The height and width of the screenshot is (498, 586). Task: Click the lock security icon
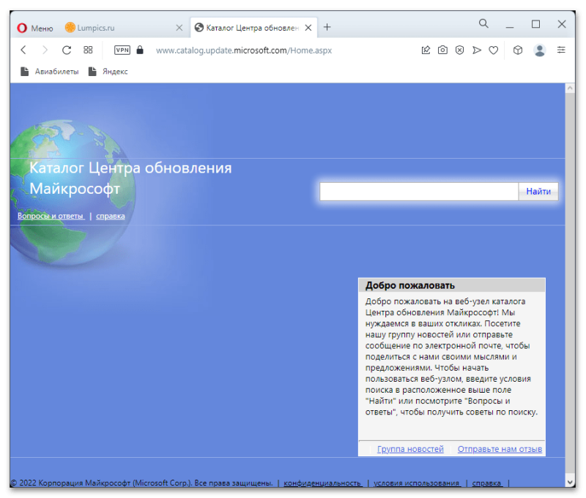140,50
